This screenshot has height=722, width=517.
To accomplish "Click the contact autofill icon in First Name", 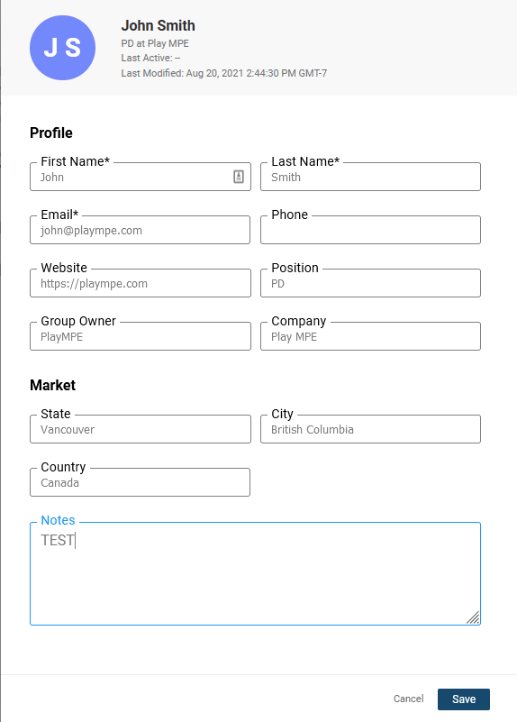I will click(239, 177).
